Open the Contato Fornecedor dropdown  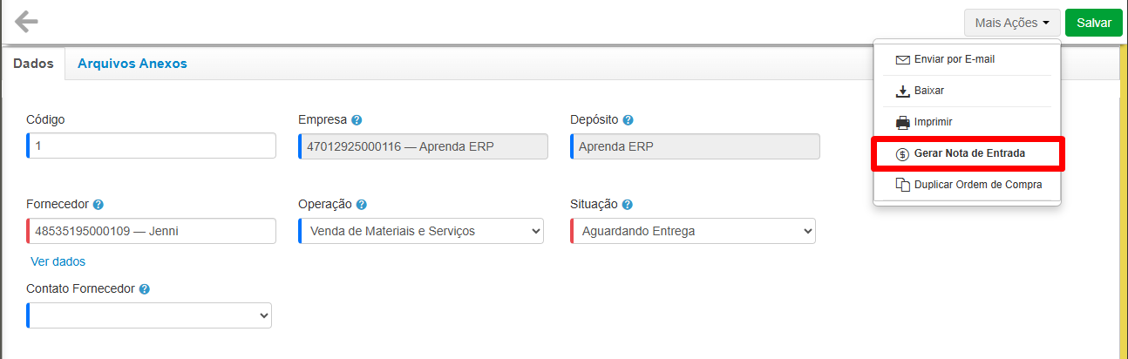click(x=149, y=315)
